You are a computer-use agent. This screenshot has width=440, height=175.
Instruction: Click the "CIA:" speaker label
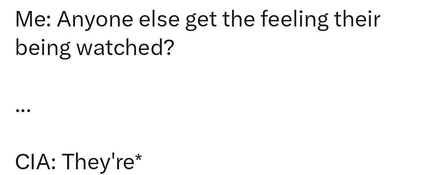click(x=35, y=162)
